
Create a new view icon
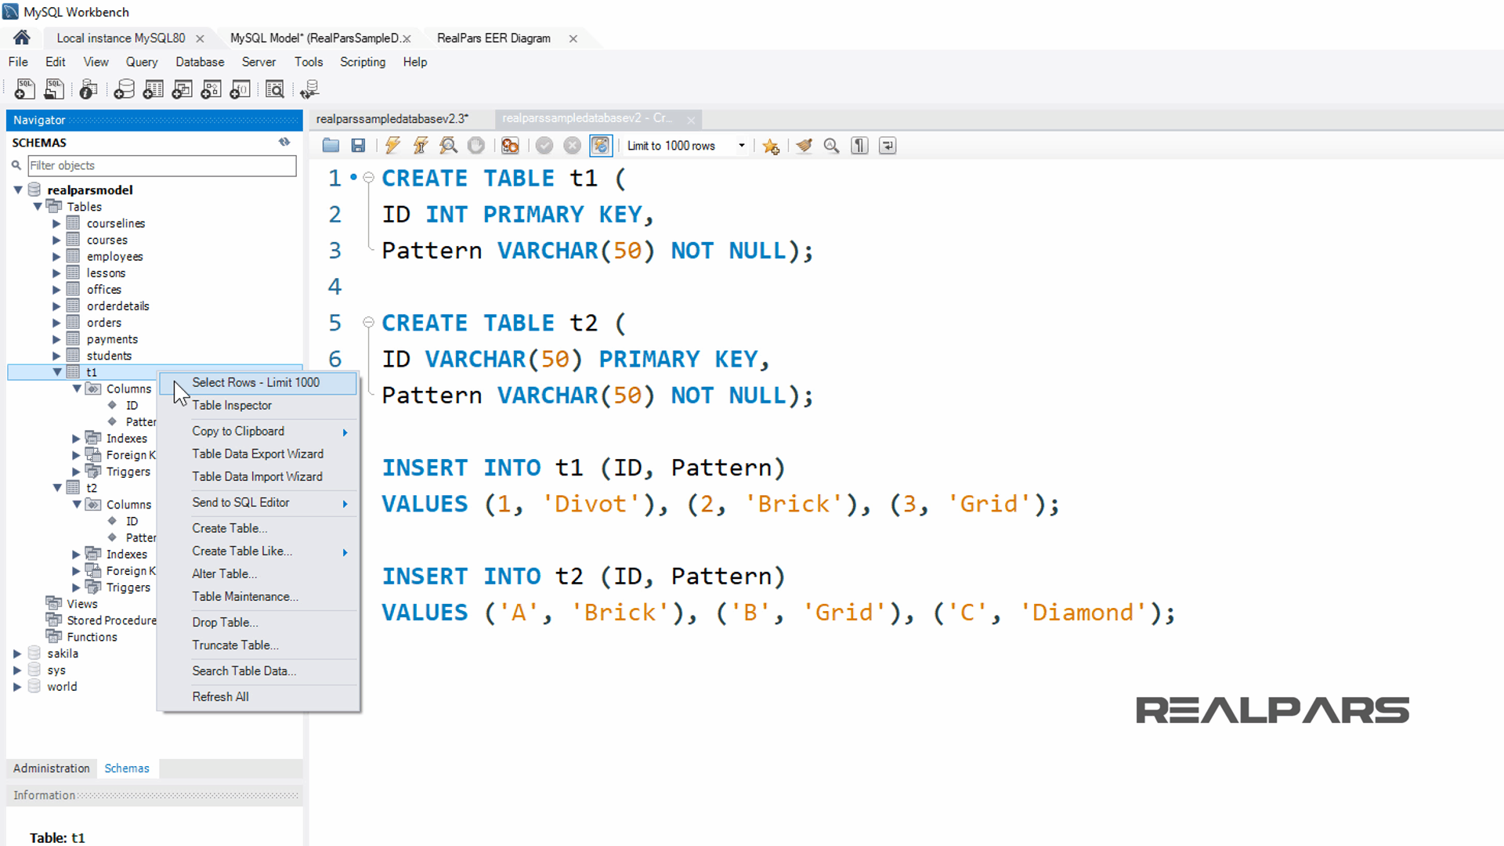[182, 89]
